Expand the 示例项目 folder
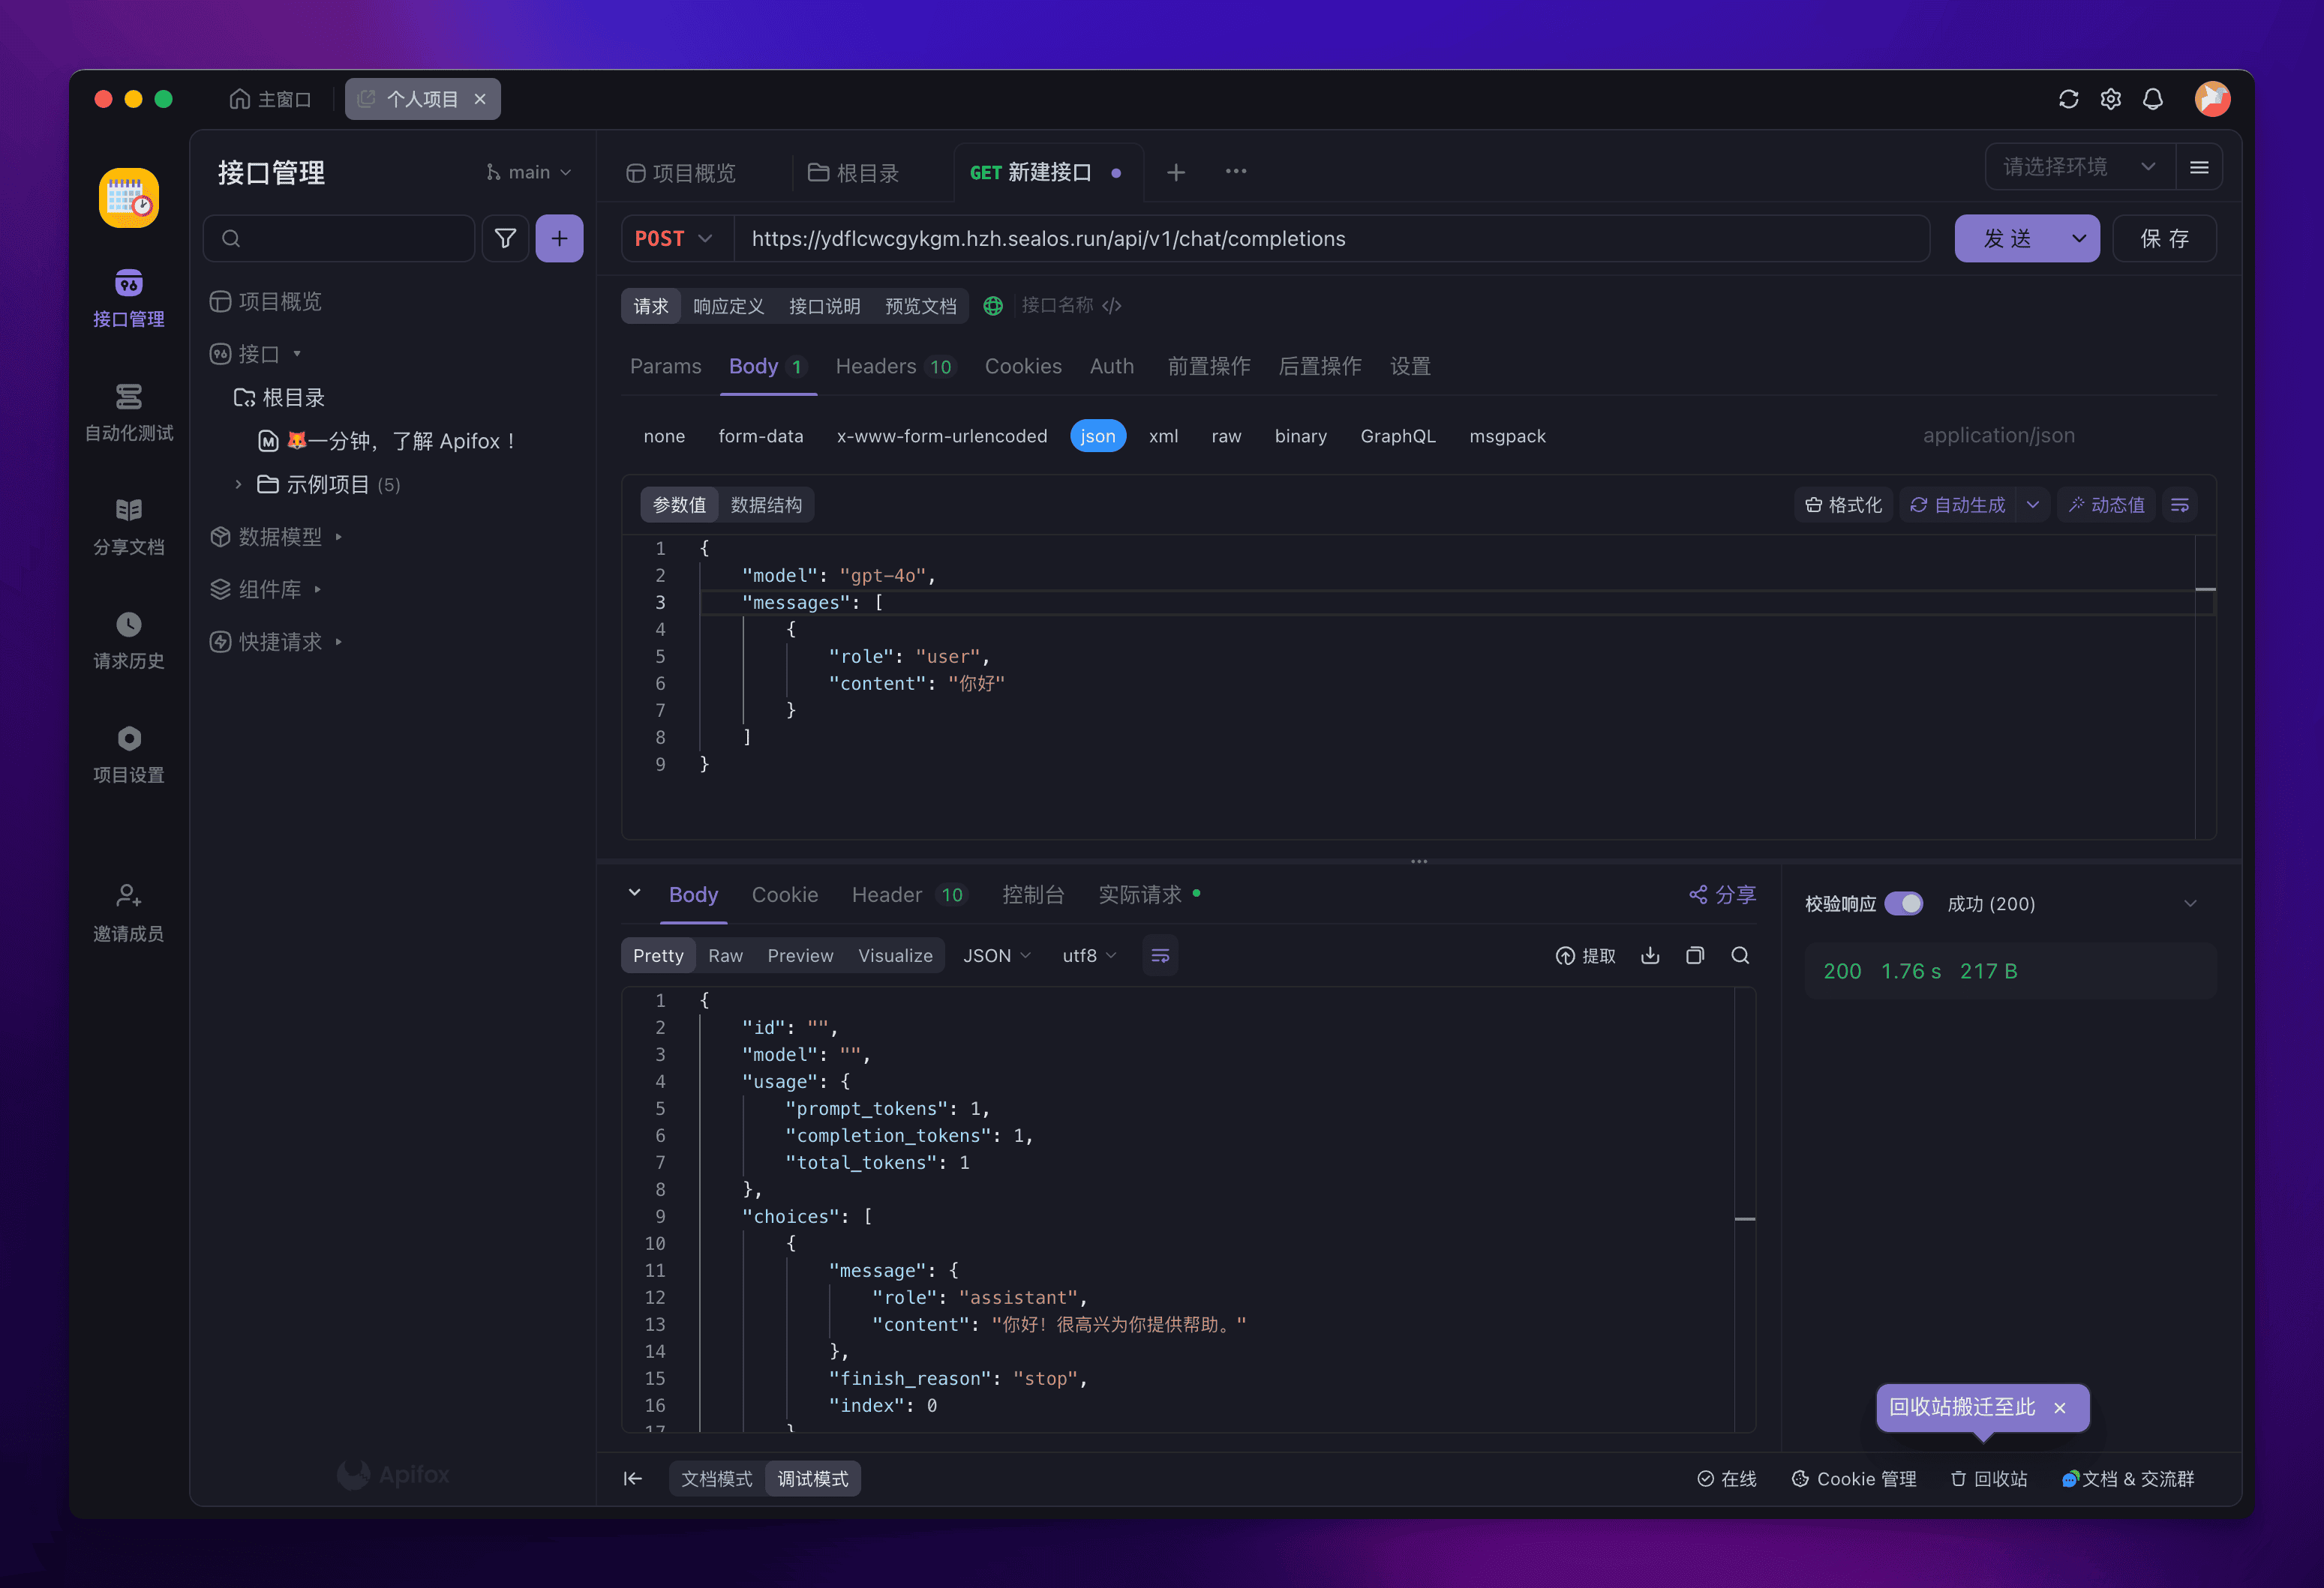Screen dimensions: 2324x1588 238,484
